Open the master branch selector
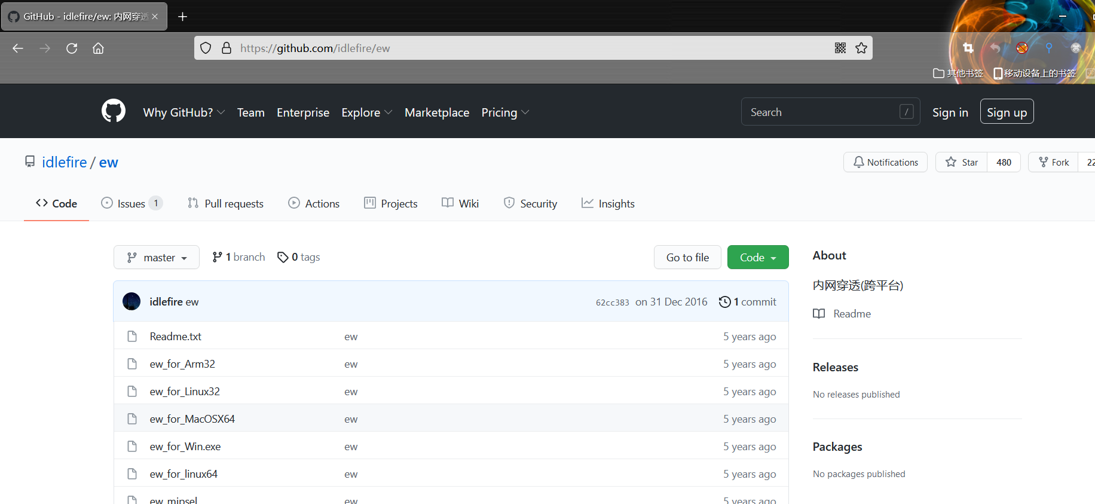Viewport: 1095px width, 504px height. click(x=157, y=257)
